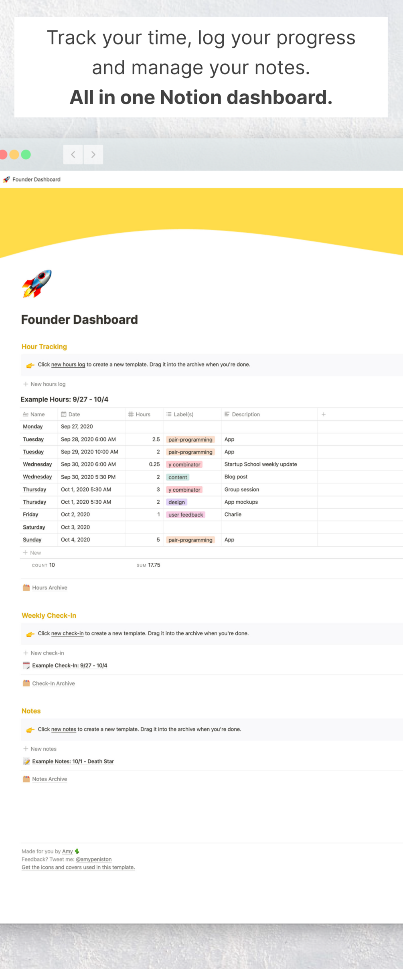Screen dimensions: 403x969
Task: Click the New notes button
Action: 40,749
